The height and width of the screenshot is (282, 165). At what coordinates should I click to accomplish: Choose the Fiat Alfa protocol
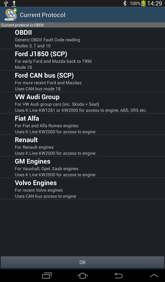pos(82,124)
